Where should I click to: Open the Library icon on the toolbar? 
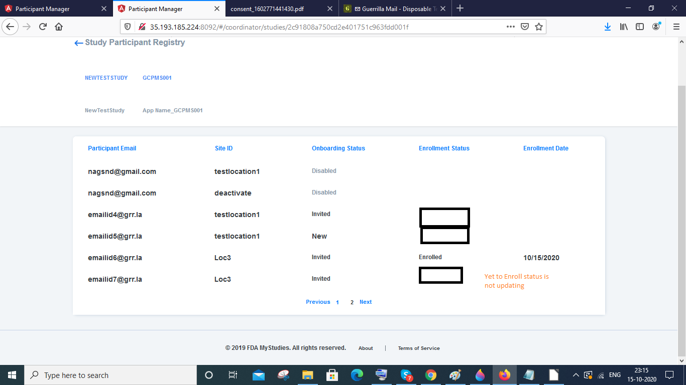point(623,27)
